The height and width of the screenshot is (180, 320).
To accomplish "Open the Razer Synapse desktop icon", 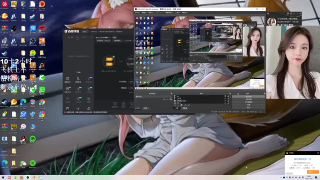I will [33, 163].
